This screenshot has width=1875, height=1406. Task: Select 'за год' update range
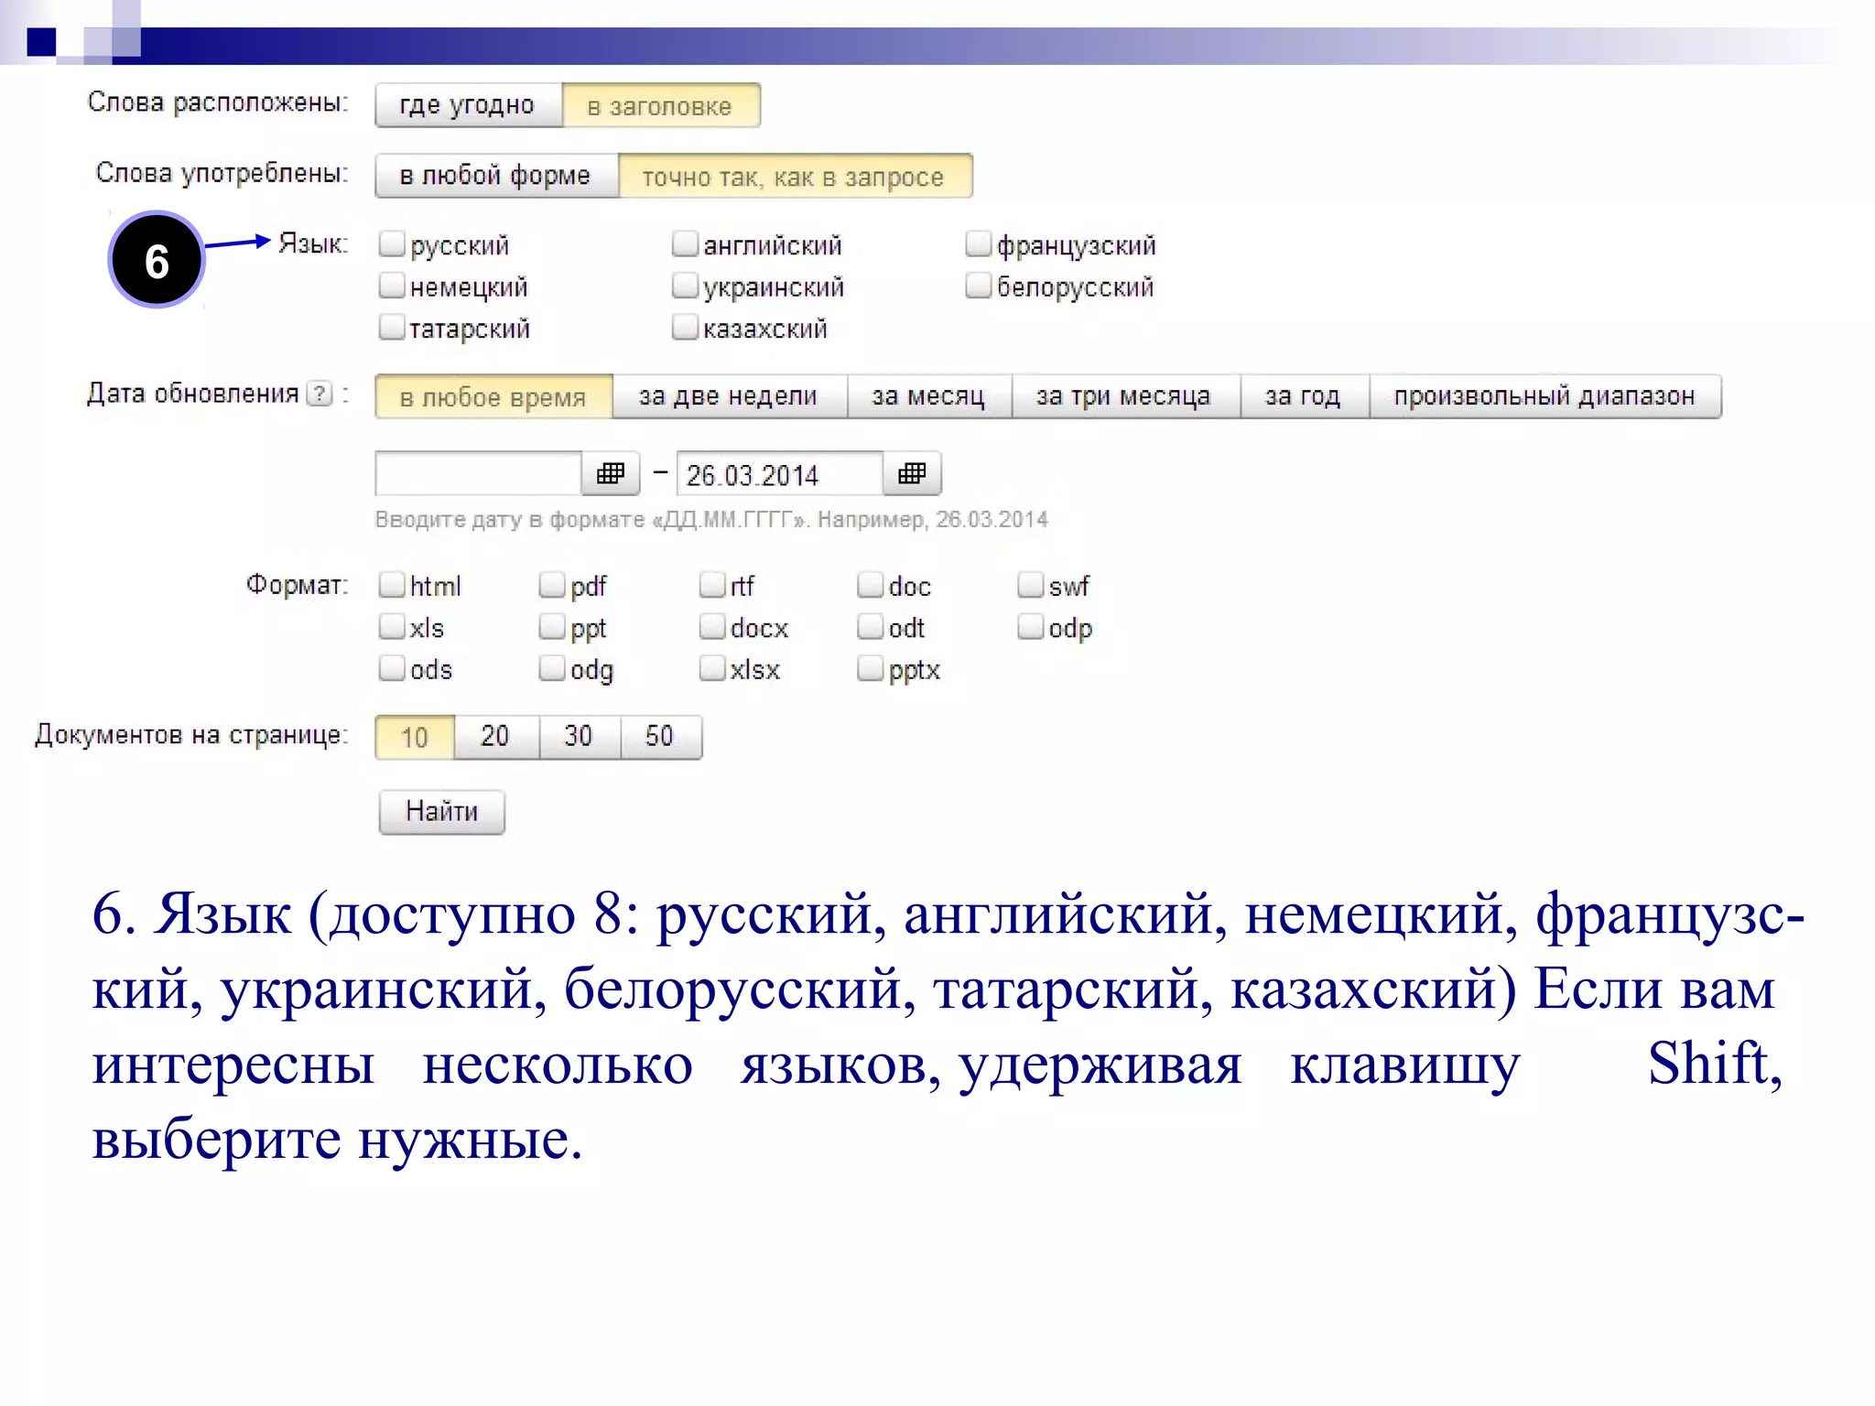pyautogui.click(x=1305, y=396)
